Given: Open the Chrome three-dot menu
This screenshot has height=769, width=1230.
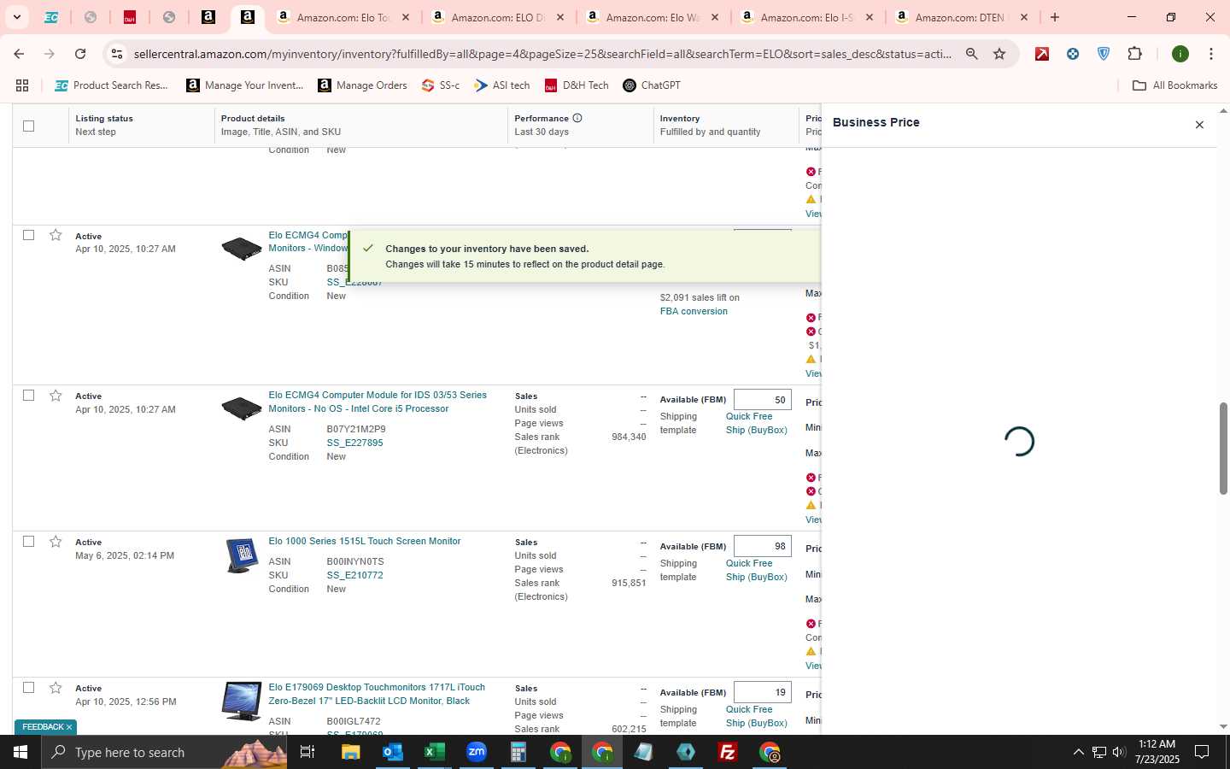Looking at the screenshot, I should click(x=1210, y=54).
